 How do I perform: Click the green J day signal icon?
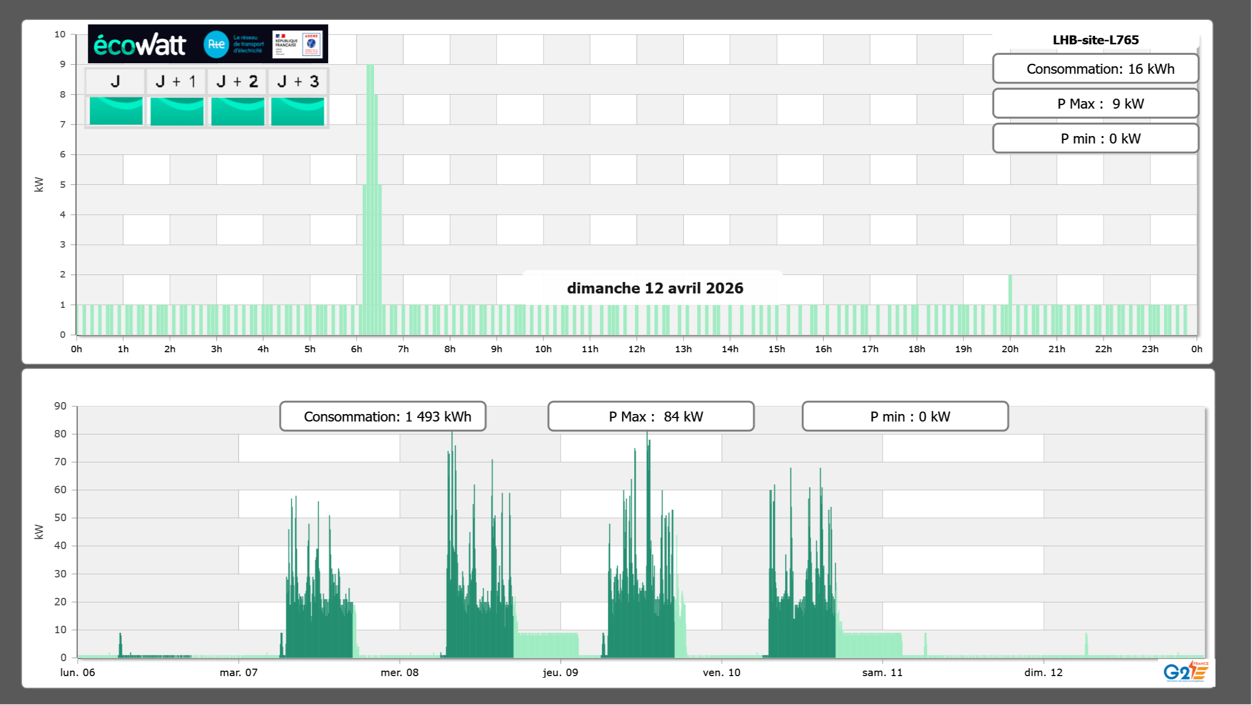tap(116, 111)
